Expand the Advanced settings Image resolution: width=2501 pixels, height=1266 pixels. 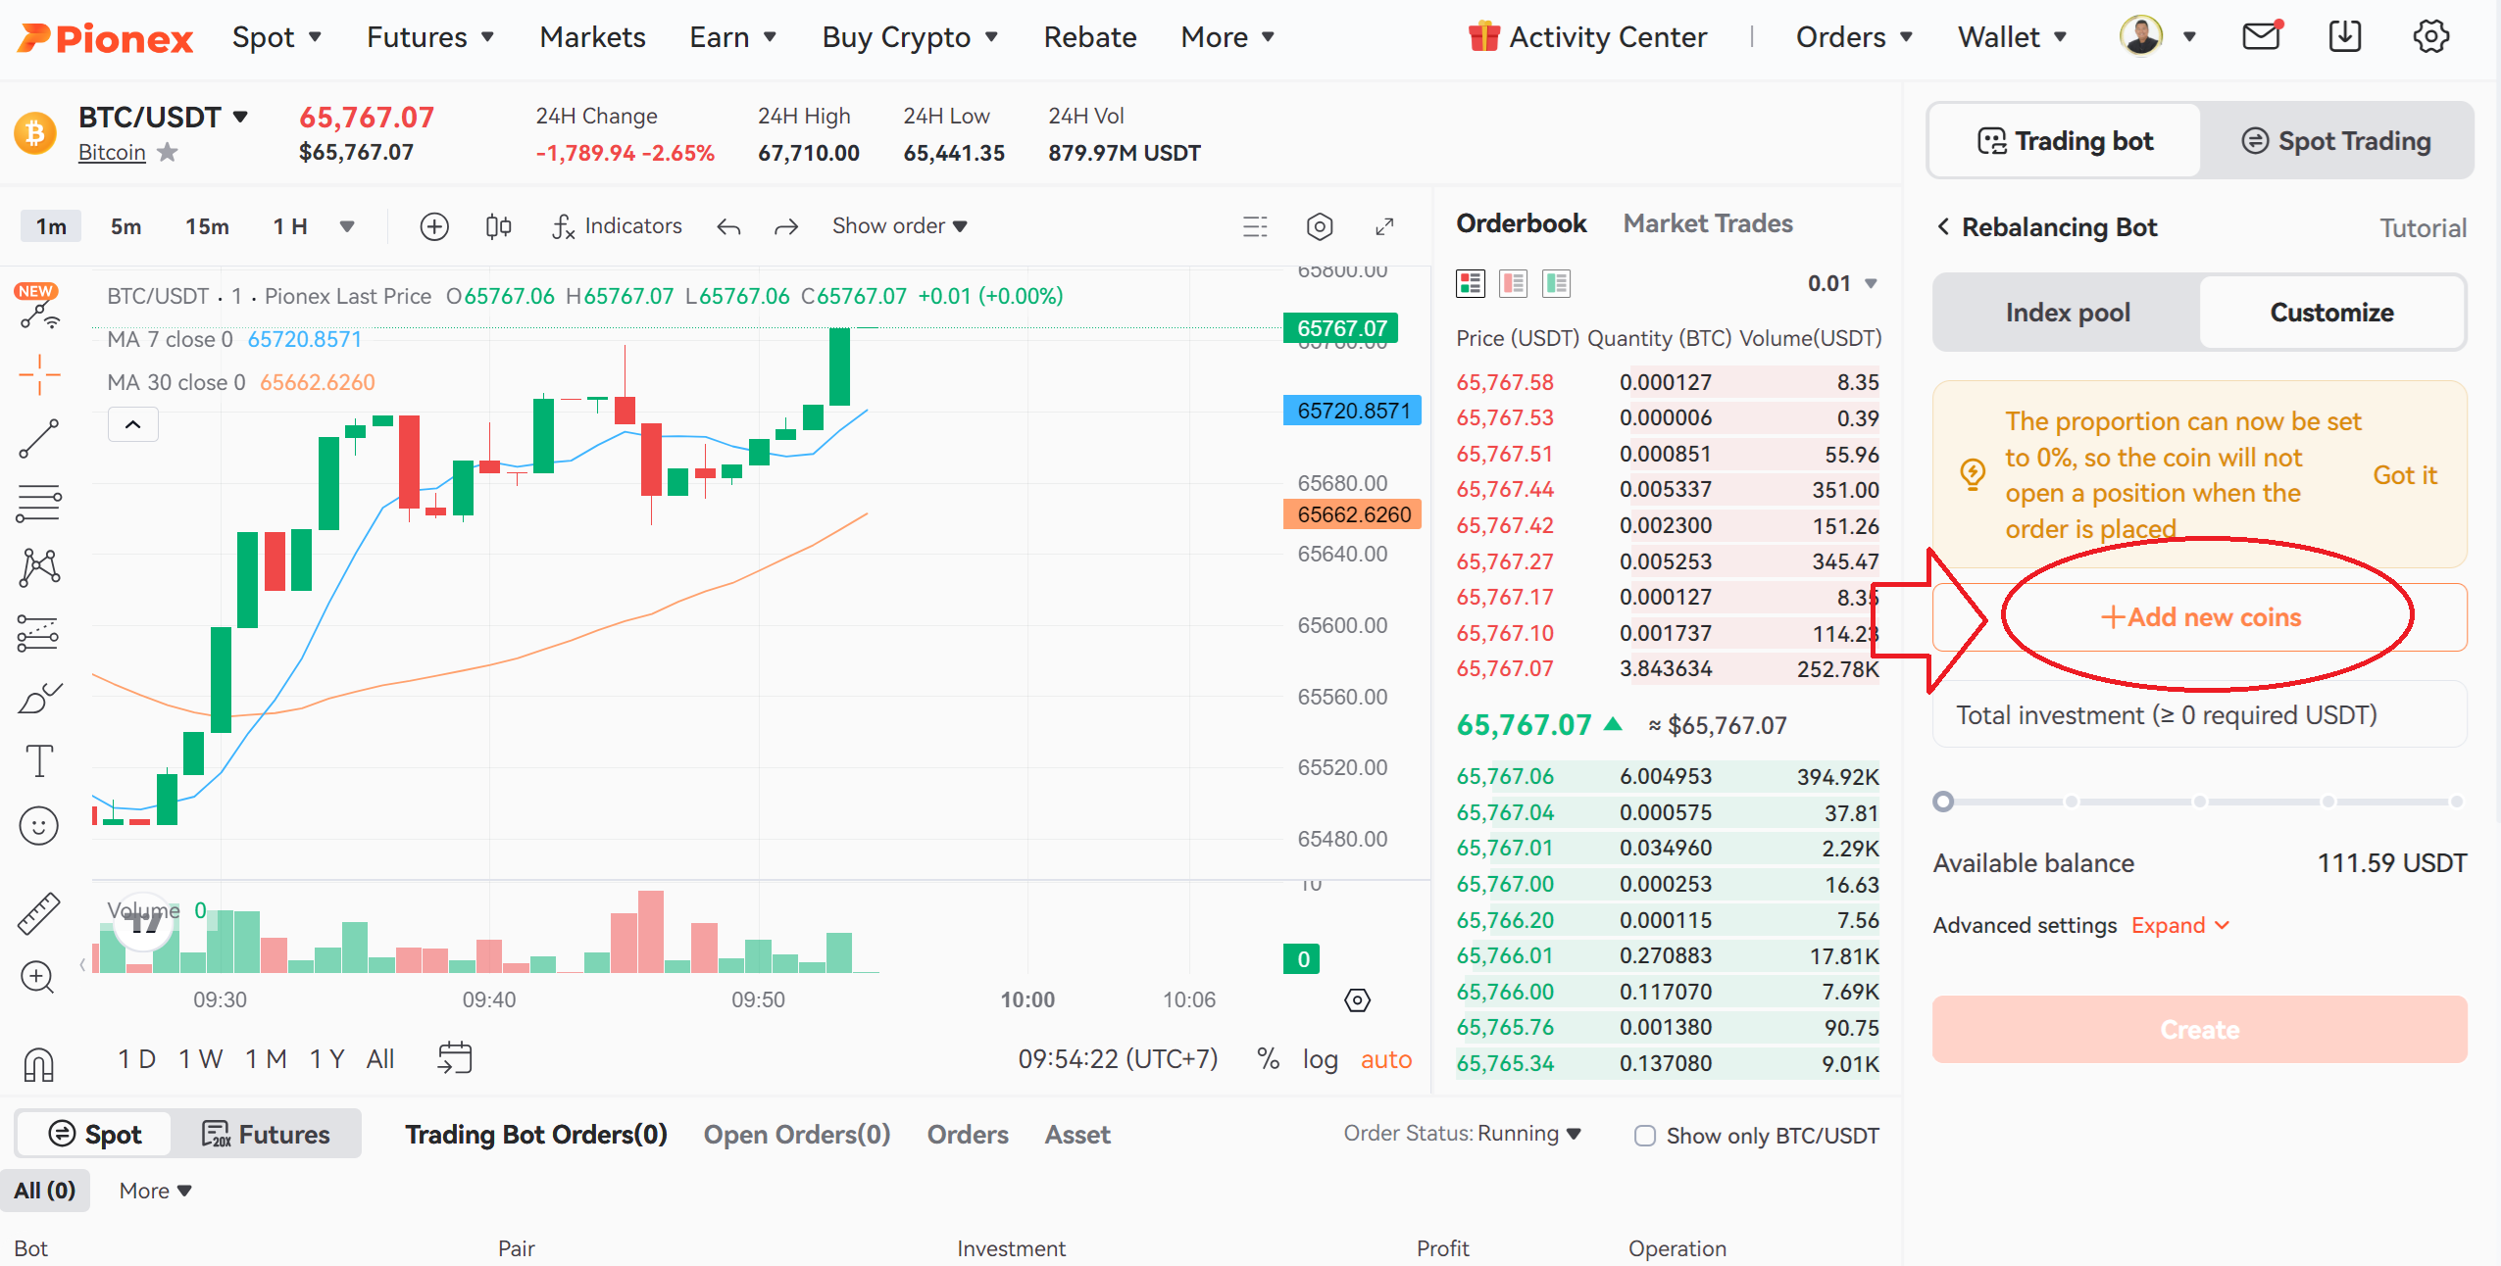[x=2180, y=925]
